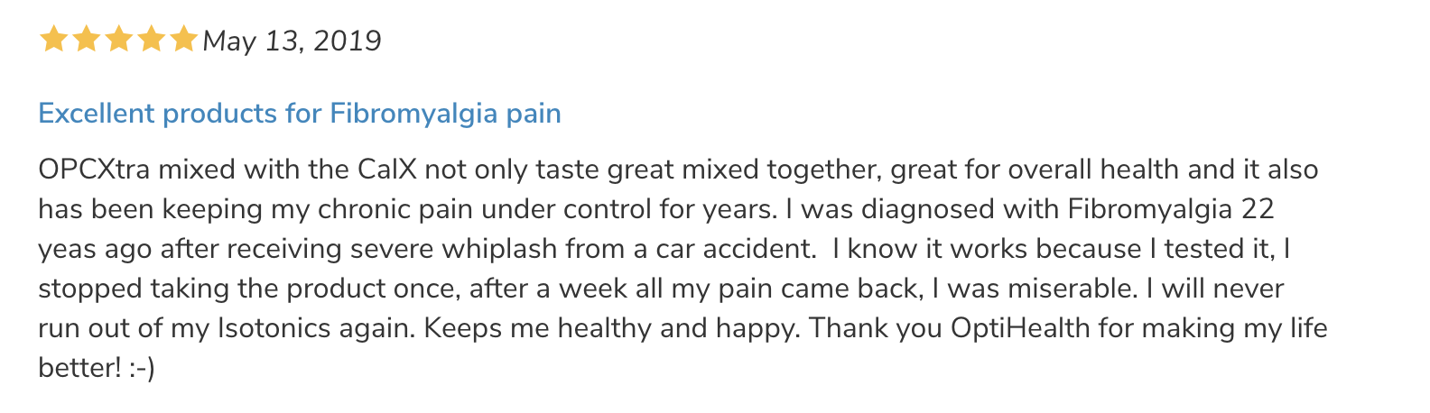The image size is (1430, 413).
Task: Click the second gold rating star
Action: click(x=87, y=40)
